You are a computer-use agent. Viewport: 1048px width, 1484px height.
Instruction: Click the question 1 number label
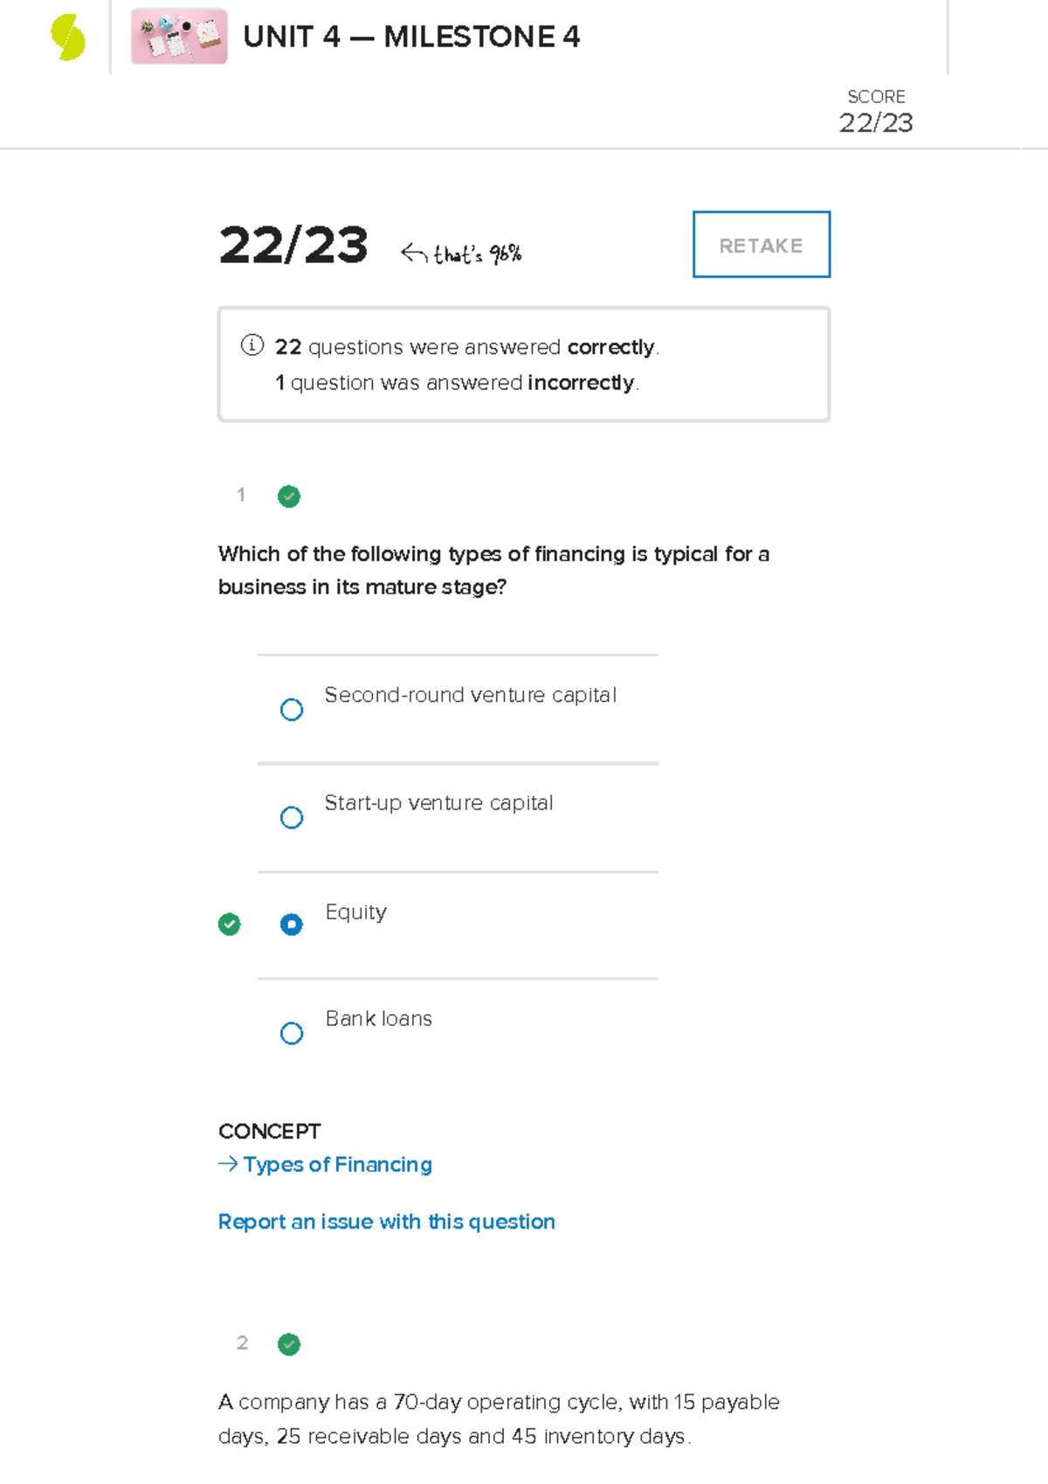(241, 496)
